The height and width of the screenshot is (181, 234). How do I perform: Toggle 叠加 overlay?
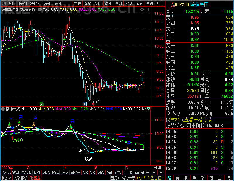87,4
